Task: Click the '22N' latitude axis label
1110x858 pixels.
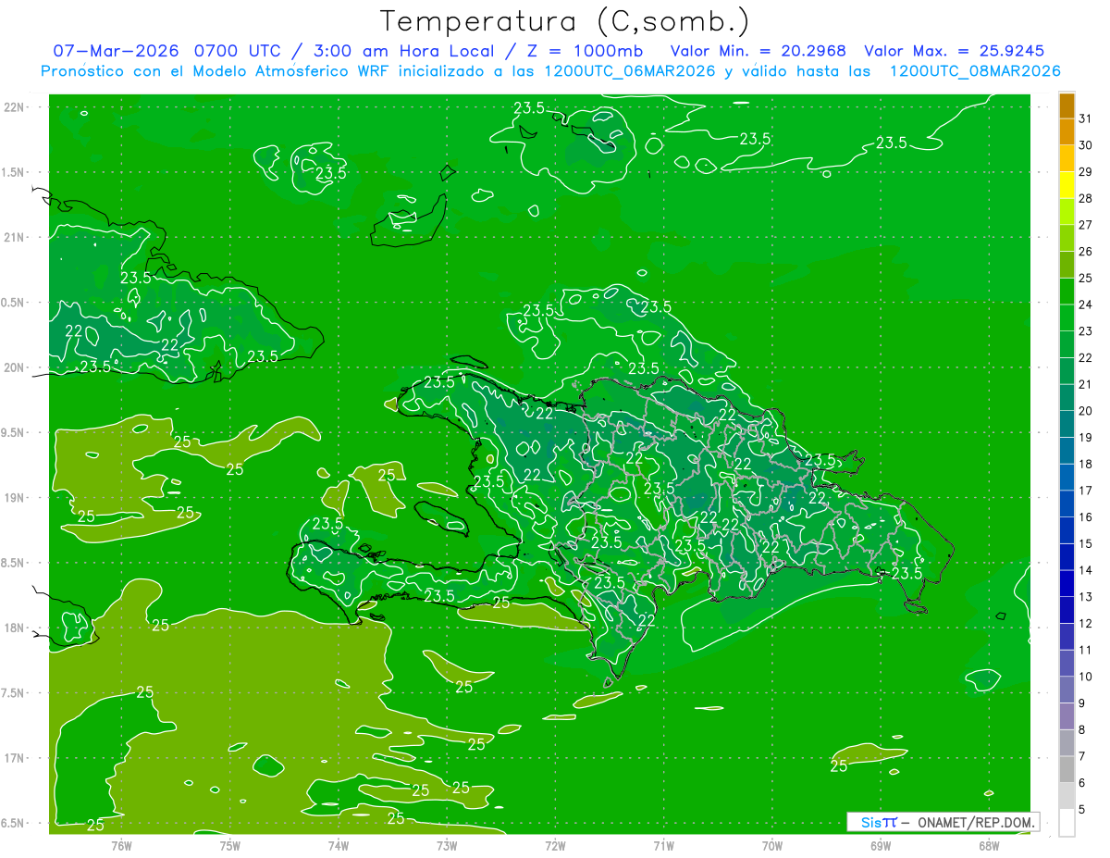Action: pos(14,107)
